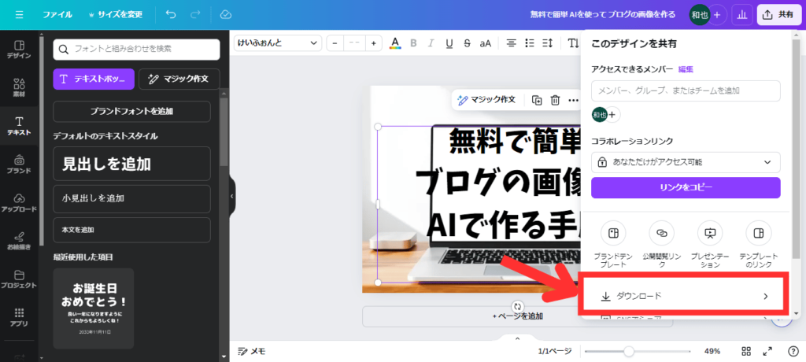Viewport: 806px width, 362px height.
Task: Switch to the 素材 elements tab
Action: pyautogui.click(x=19, y=87)
